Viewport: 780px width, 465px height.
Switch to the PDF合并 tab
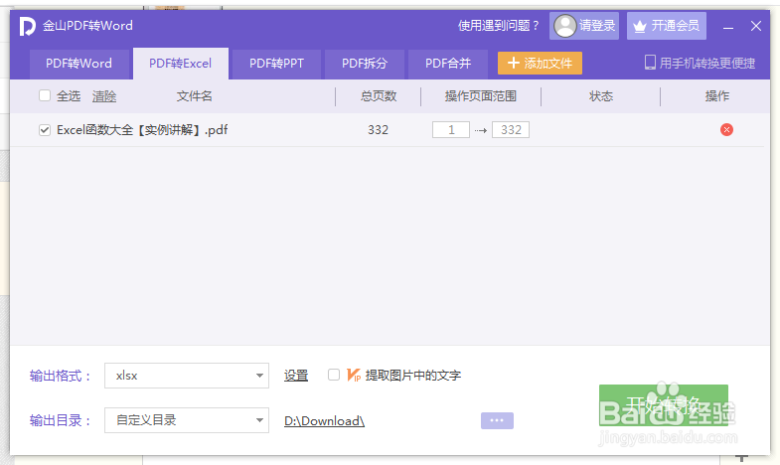[x=448, y=64]
